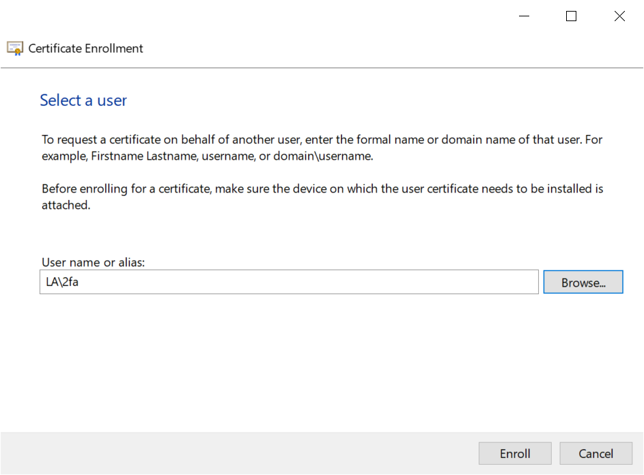This screenshot has height=475, width=644.
Task: Cancel the certificate enrollment
Action: click(x=596, y=454)
